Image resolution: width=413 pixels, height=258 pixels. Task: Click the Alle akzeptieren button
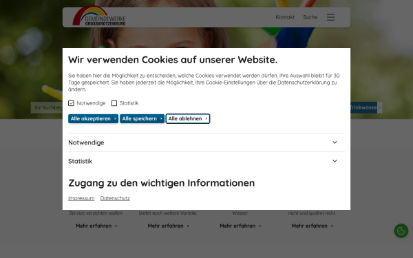click(x=93, y=119)
